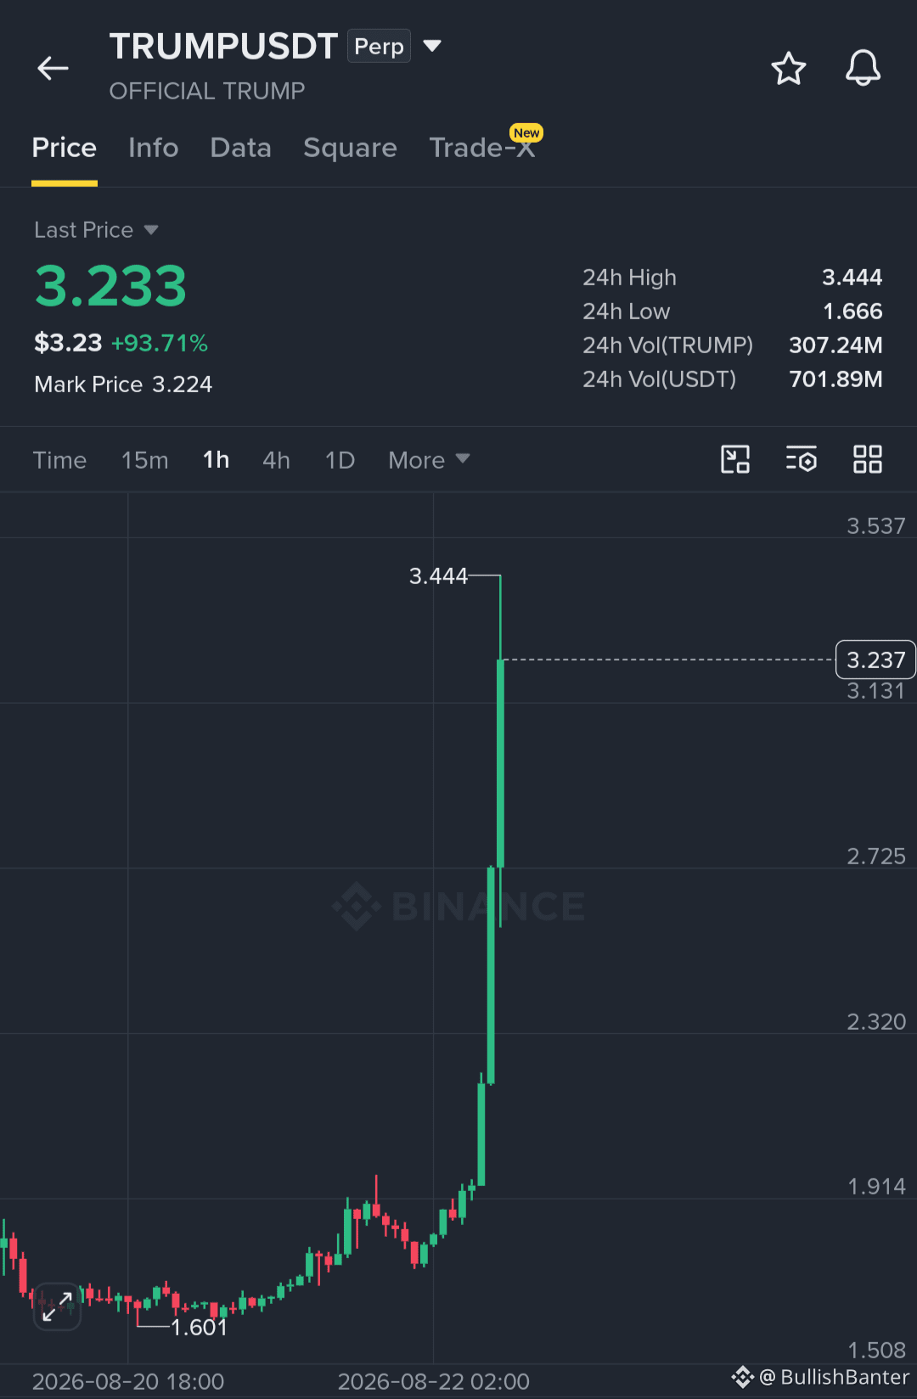Open the Trade-X tab
This screenshot has width=917, height=1399.
pos(482,148)
